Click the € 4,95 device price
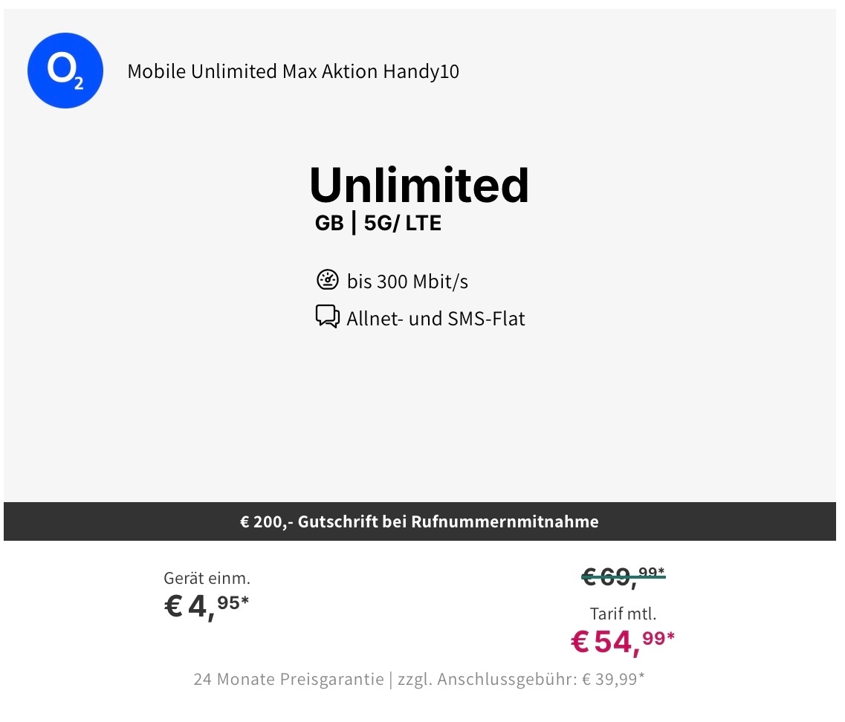 (207, 607)
